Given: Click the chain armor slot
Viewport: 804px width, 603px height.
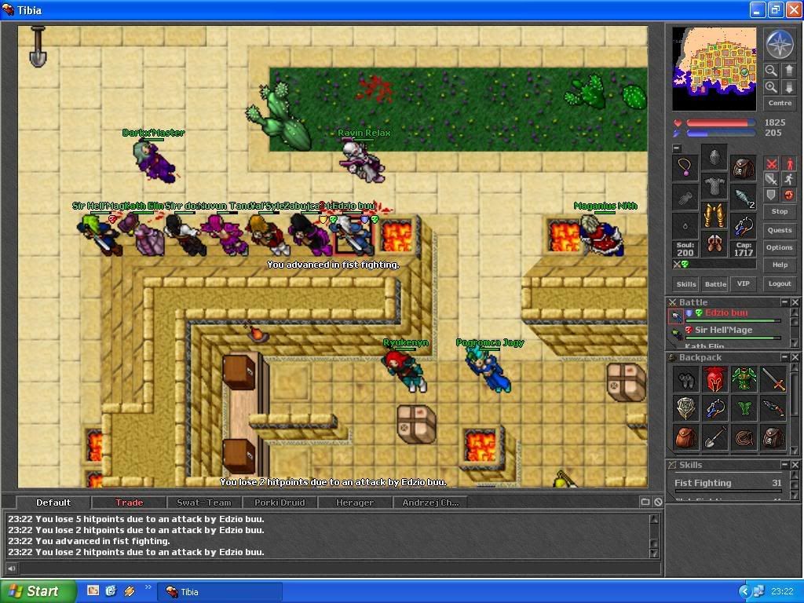Looking at the screenshot, I should point(714,185).
